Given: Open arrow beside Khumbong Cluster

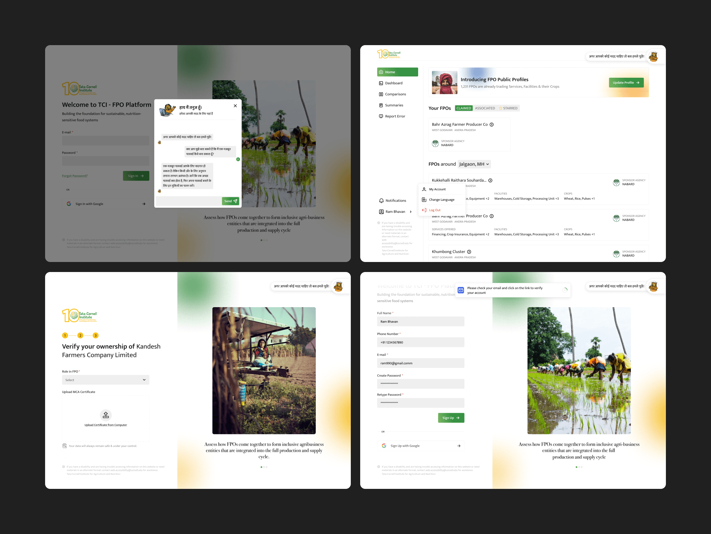Looking at the screenshot, I should click(x=469, y=252).
